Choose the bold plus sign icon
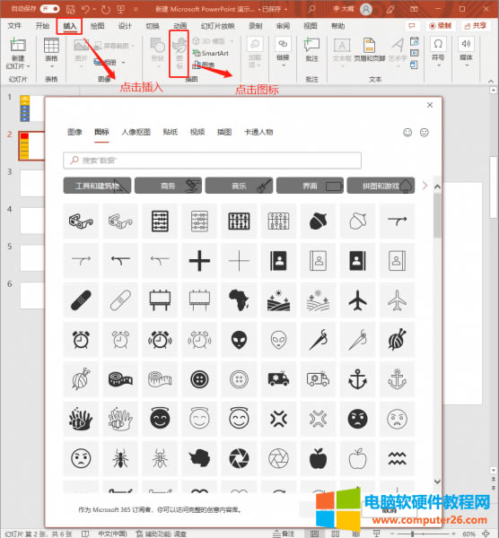 (x=199, y=261)
